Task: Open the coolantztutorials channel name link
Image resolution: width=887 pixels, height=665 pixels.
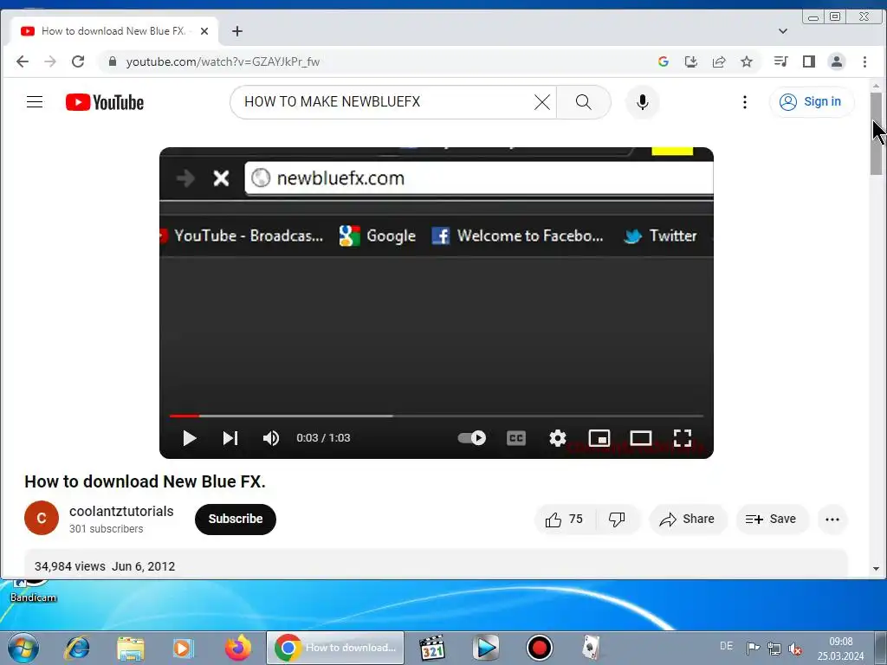Action: coord(121,511)
